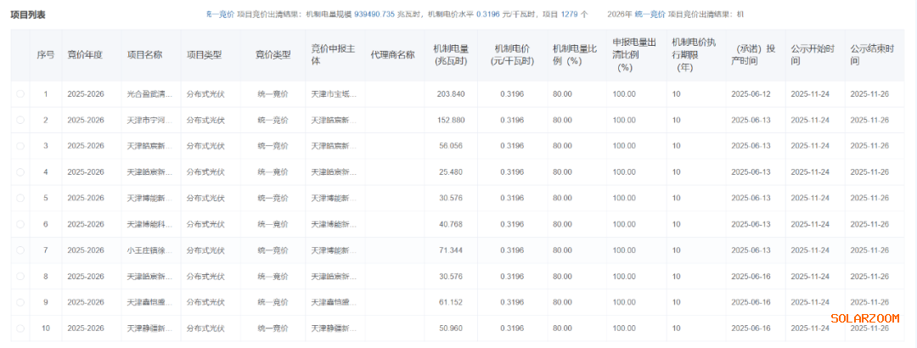Open project name 光合盈武清… in row 1
The image size is (917, 348).
144,94
